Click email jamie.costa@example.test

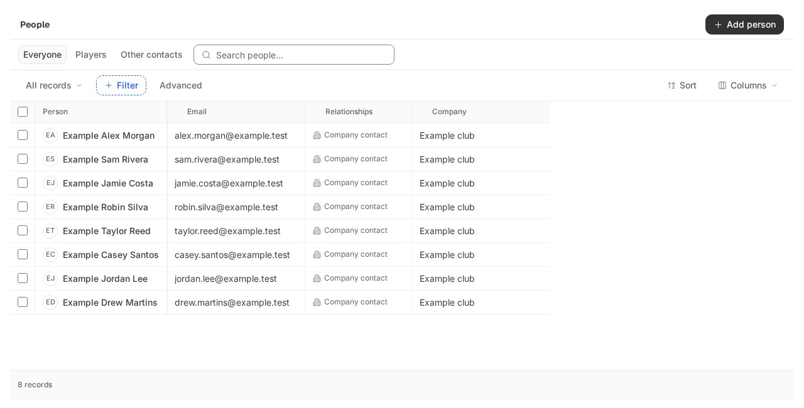pos(229,183)
